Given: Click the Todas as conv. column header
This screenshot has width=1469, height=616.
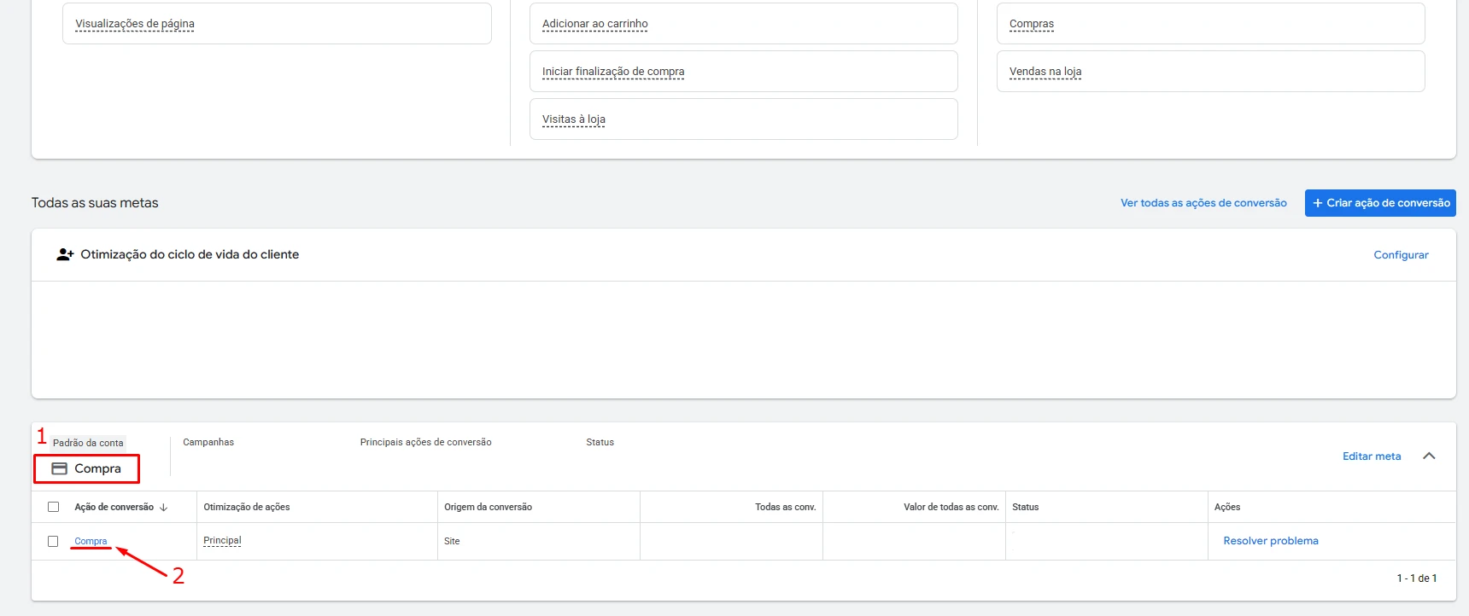Looking at the screenshot, I should pyautogui.click(x=785, y=507).
